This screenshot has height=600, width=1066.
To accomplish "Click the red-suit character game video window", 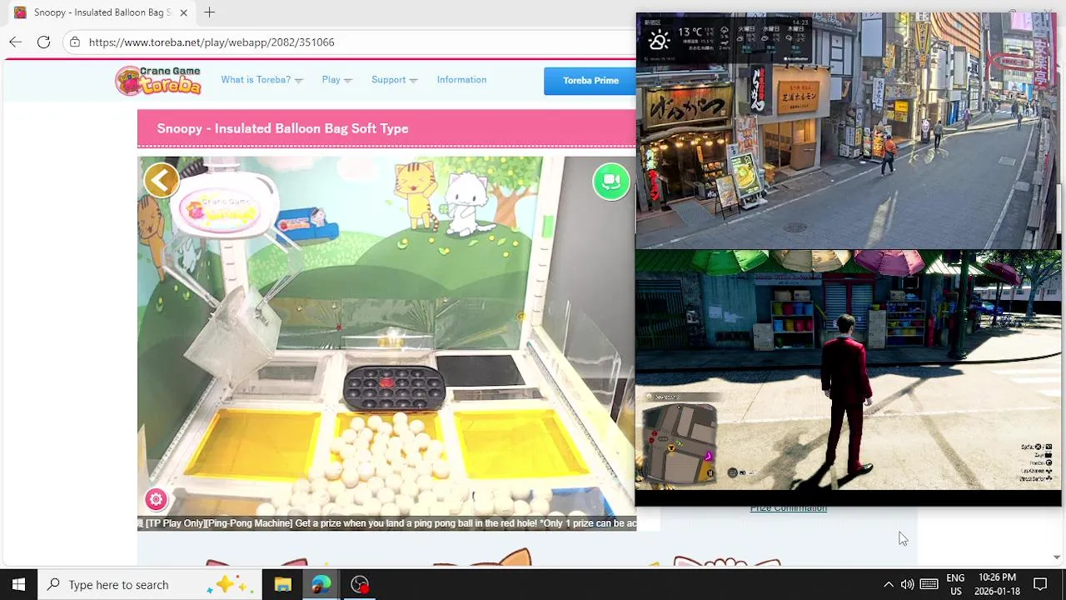I will tap(848, 370).
